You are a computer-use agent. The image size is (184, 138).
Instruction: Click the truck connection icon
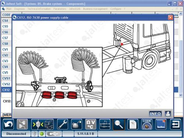[x=42, y=124]
